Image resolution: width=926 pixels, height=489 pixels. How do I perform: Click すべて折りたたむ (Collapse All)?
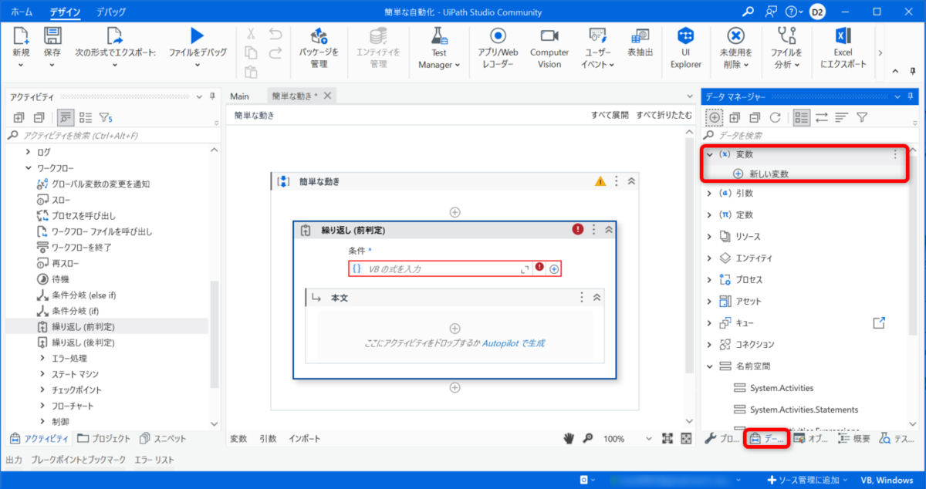664,115
